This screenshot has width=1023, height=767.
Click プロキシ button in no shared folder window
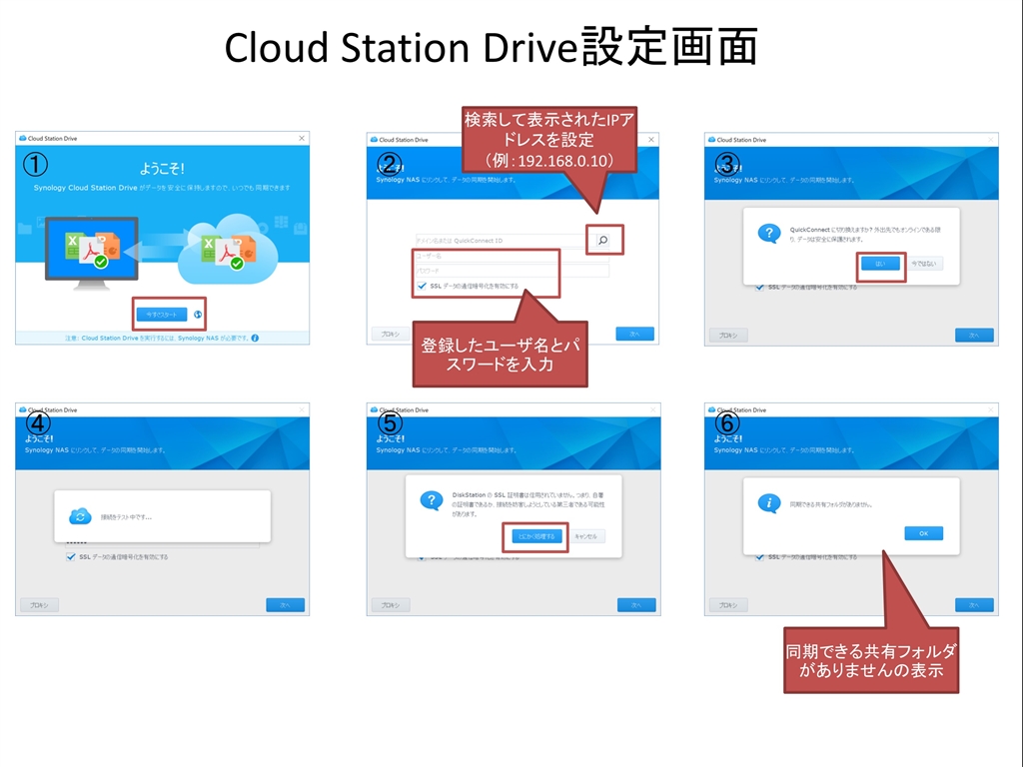coord(728,605)
